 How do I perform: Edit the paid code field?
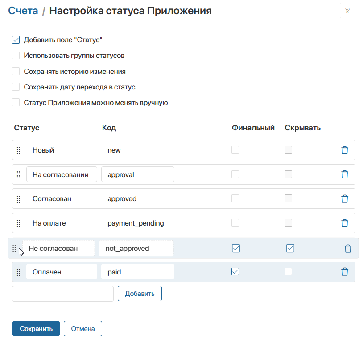coord(138,272)
